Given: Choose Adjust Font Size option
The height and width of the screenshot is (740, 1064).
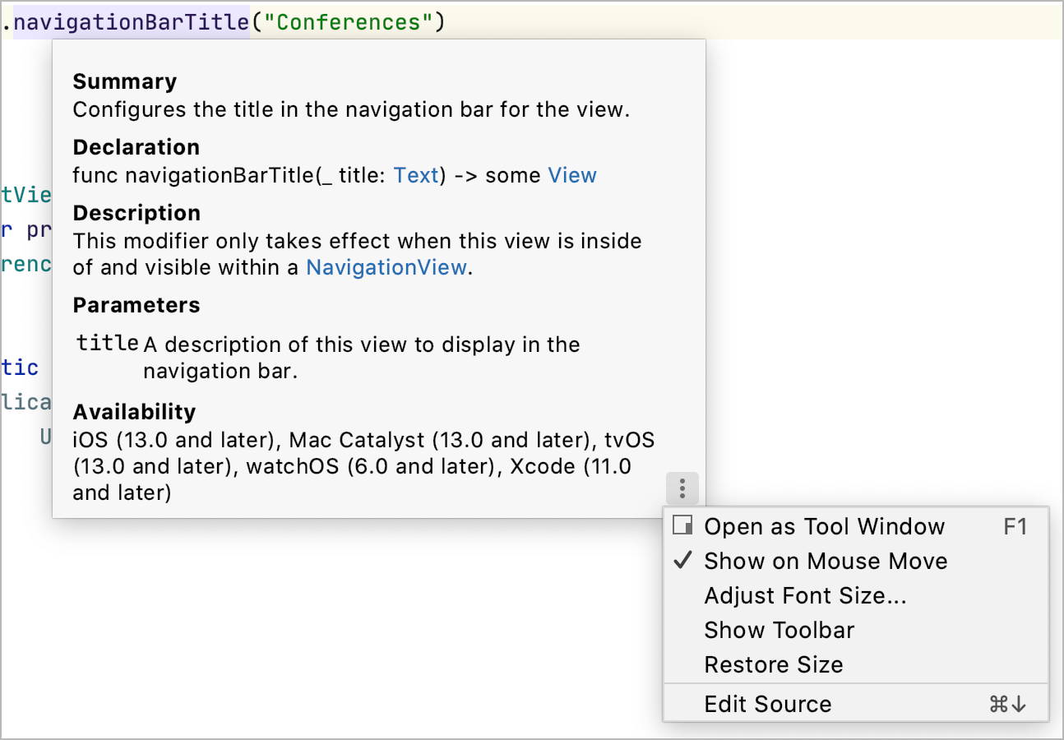Looking at the screenshot, I should pos(805,595).
